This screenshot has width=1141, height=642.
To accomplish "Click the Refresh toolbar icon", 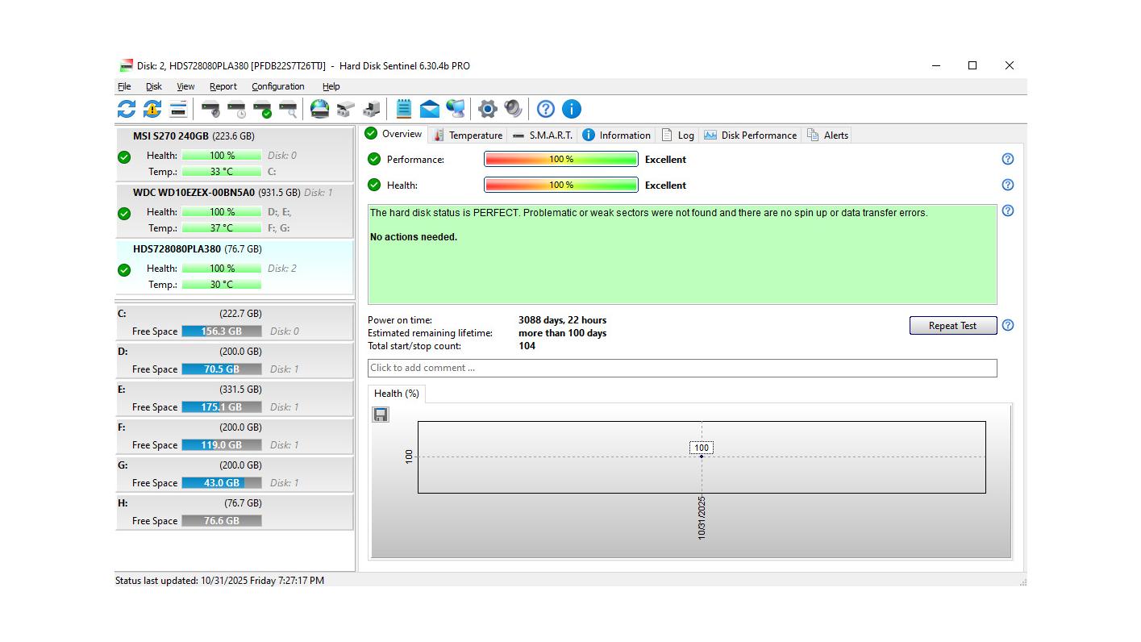I will (127, 109).
